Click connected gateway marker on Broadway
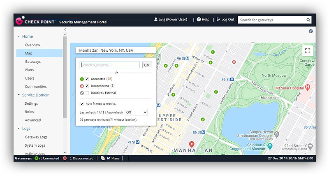The height and width of the screenshot is (175, 329). coord(173,95)
